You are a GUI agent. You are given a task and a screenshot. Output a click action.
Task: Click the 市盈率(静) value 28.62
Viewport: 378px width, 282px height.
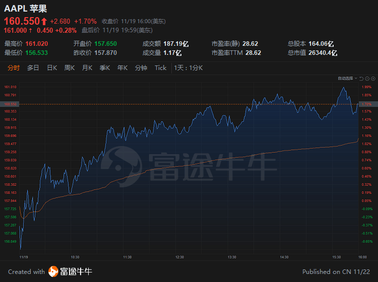(x=250, y=44)
